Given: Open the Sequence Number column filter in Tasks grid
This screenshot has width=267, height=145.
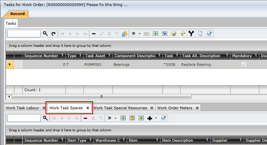Looking at the screenshot, I should point(62,56).
